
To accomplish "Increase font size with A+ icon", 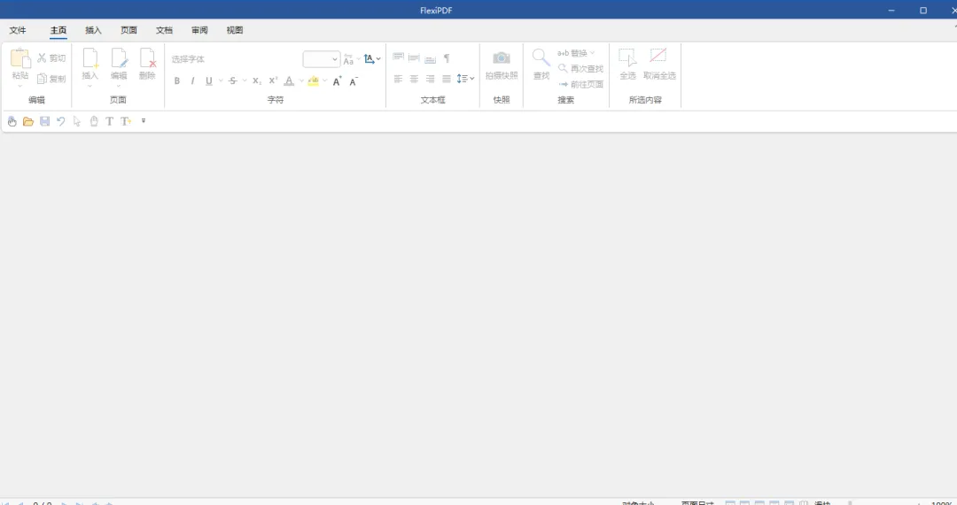I will click(337, 81).
